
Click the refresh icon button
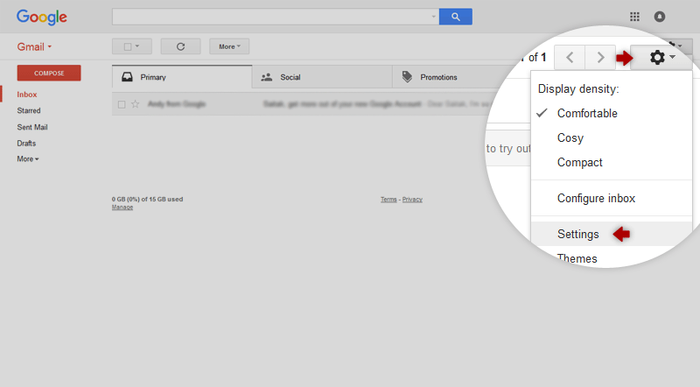[x=180, y=46]
